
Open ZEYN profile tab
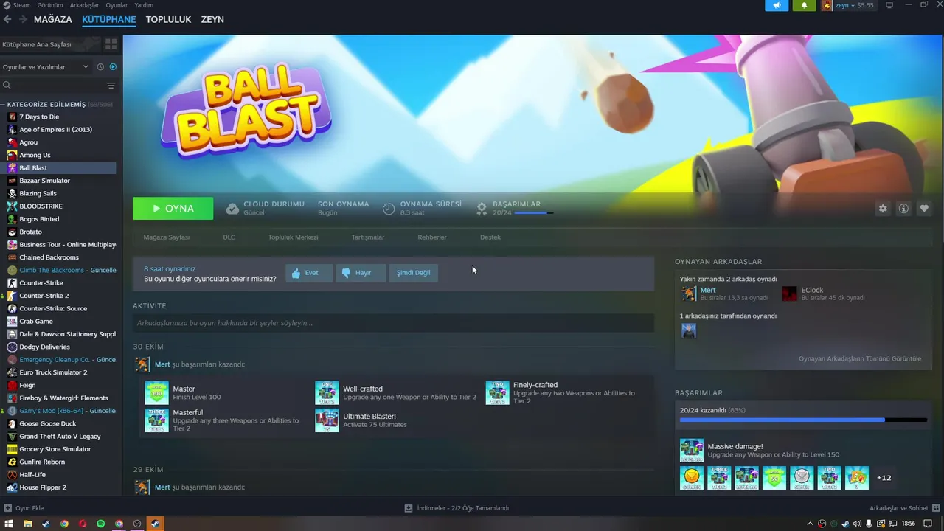point(212,20)
